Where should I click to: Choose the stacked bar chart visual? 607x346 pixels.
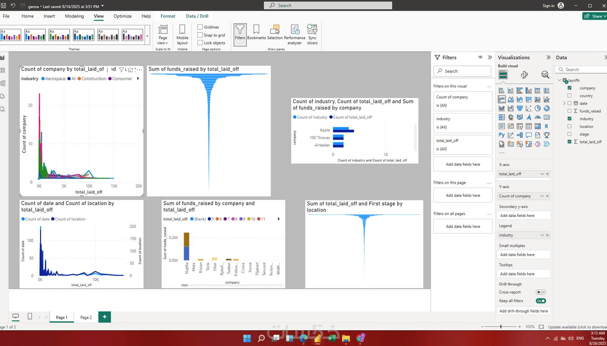tap(502, 91)
